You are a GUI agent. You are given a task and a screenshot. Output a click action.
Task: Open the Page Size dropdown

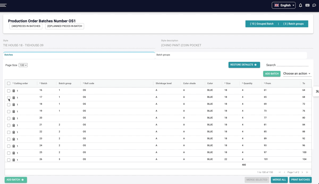point(23,65)
